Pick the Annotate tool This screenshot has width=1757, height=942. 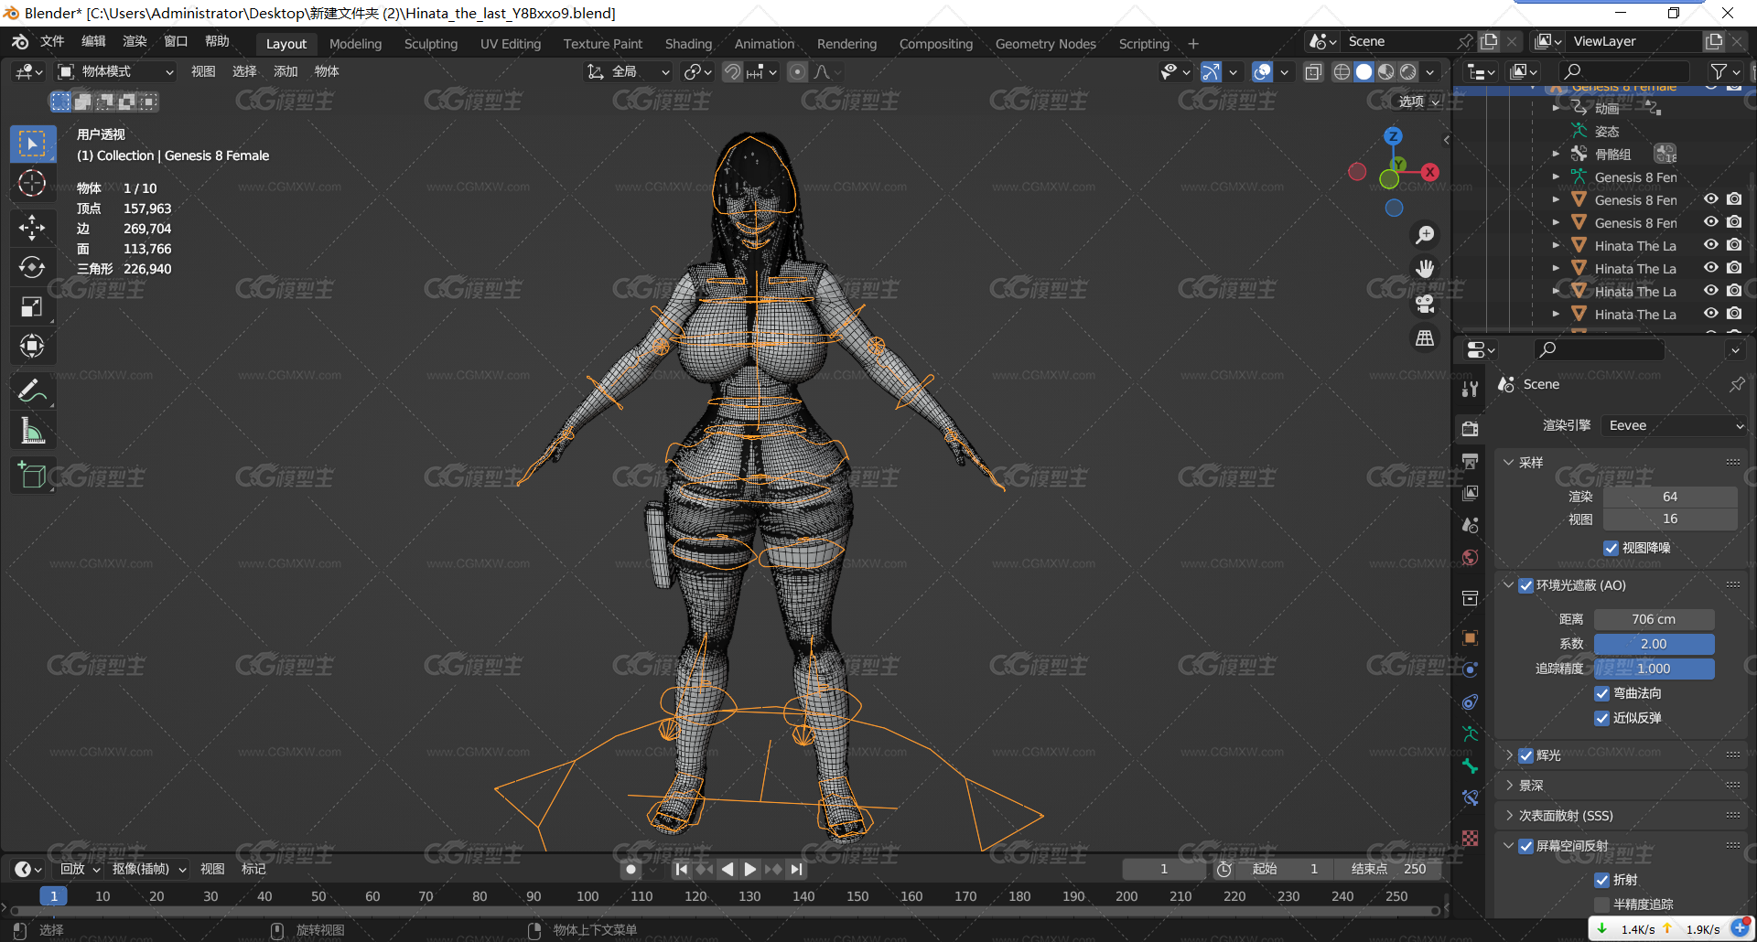(x=32, y=391)
